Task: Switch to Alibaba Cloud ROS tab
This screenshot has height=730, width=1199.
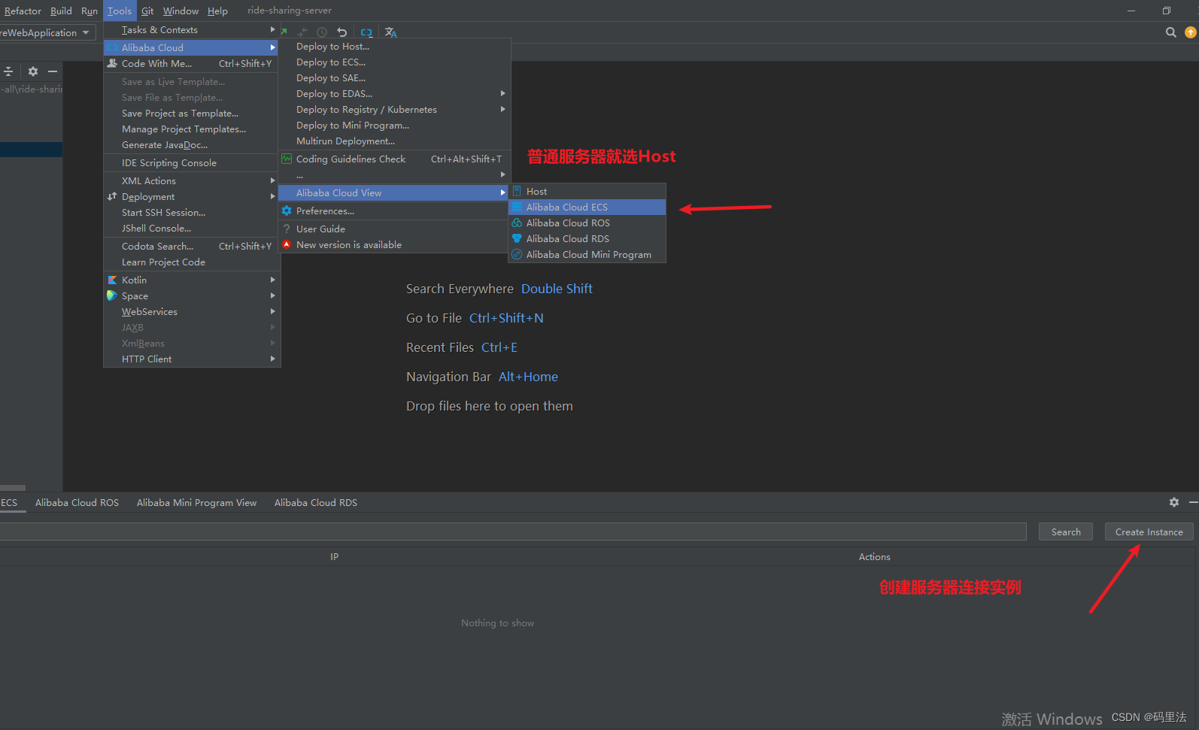Action: click(x=77, y=503)
